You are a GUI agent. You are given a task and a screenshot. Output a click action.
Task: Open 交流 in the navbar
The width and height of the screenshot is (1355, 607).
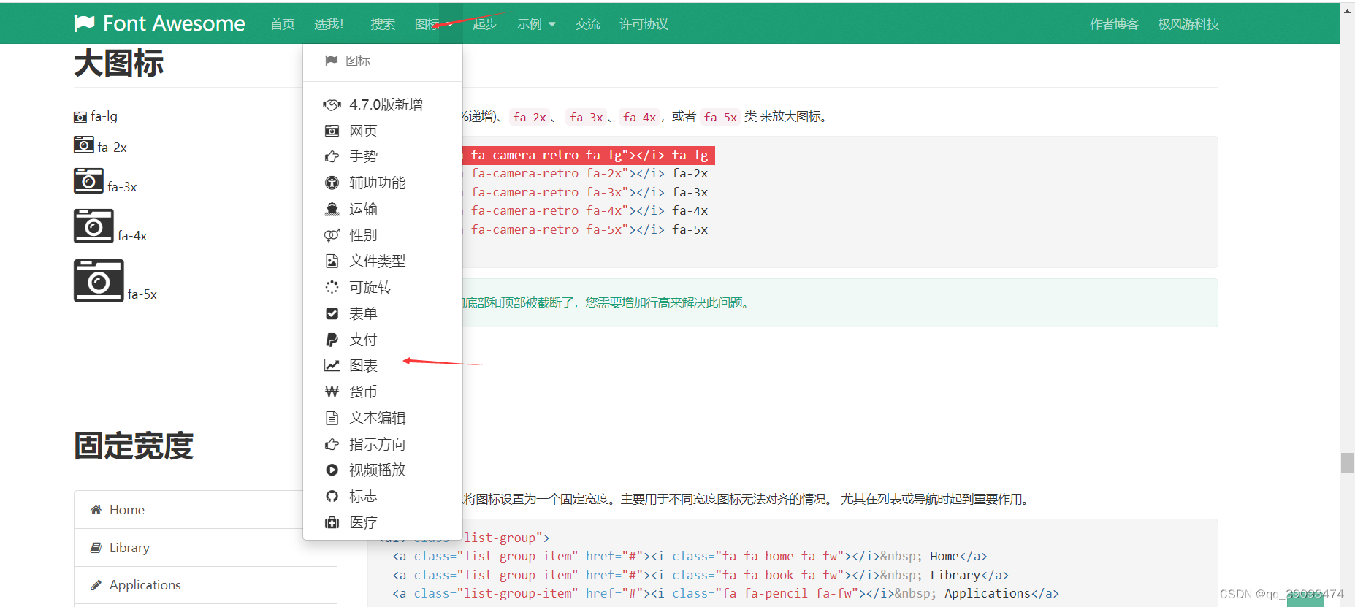tap(587, 24)
